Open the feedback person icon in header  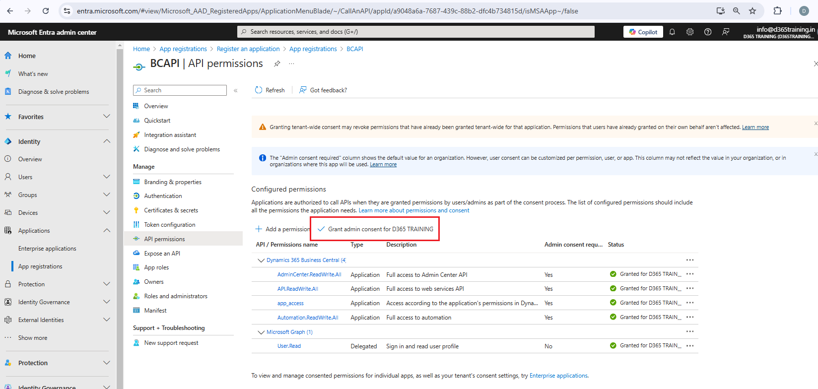pos(726,32)
